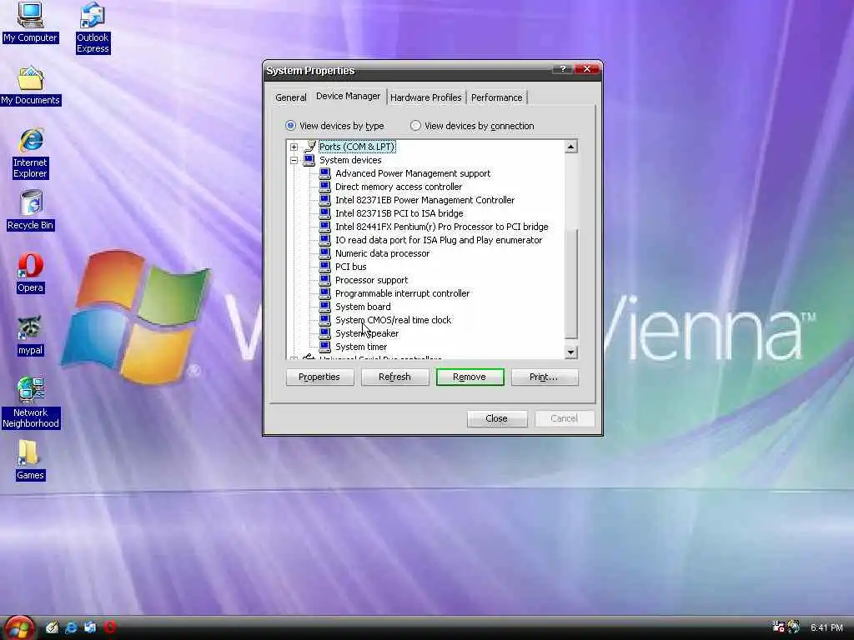This screenshot has height=640, width=854.
Task: Click the device list scroll down arrow
Action: click(x=570, y=352)
